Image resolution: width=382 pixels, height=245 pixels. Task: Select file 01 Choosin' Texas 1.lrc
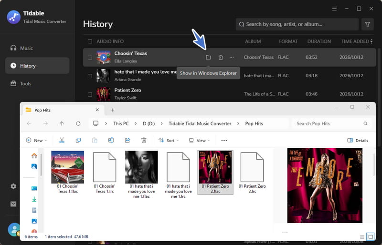coord(105,172)
